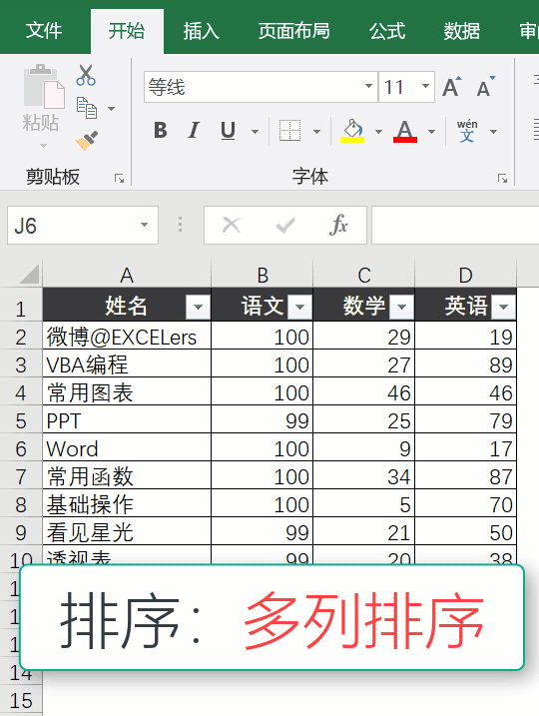Viewport: 539px width, 716px height.
Task: Open 姓名 column filter dropdown
Action: 198,307
